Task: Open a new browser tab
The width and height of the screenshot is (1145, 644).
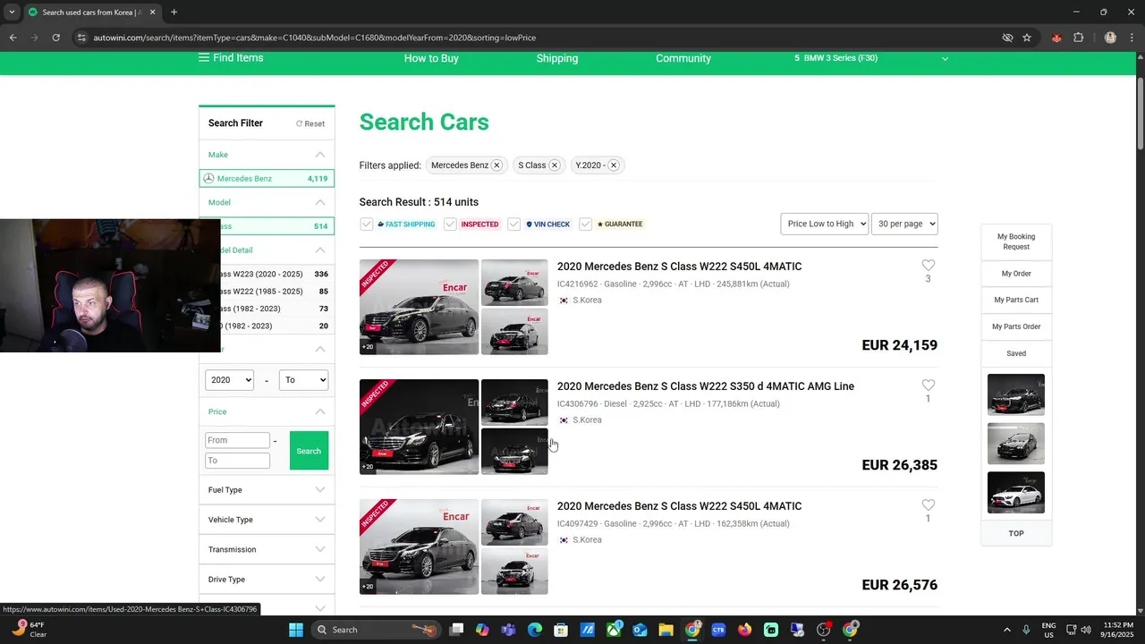Action: coord(174,13)
